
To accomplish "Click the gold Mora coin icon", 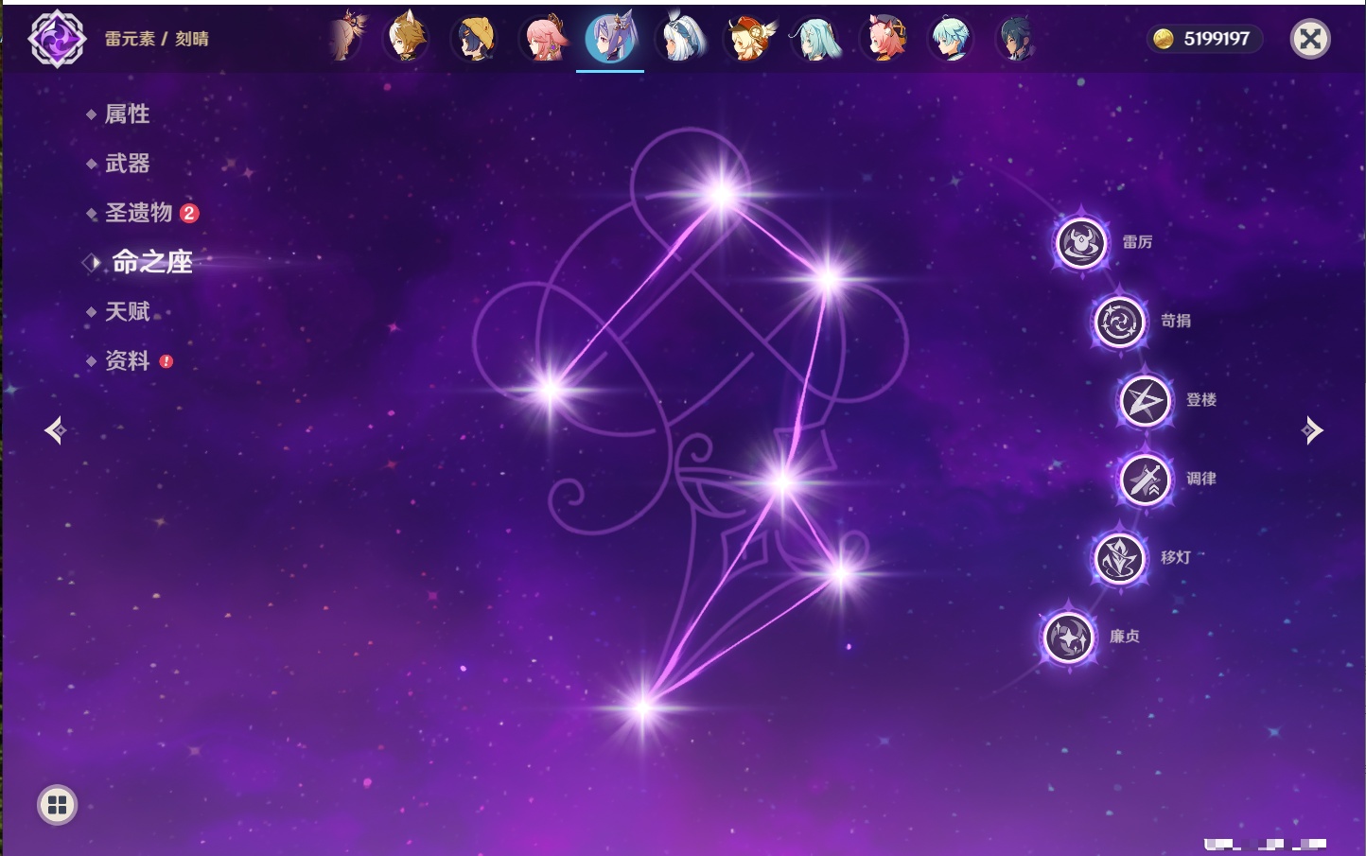I will 1164,39.
